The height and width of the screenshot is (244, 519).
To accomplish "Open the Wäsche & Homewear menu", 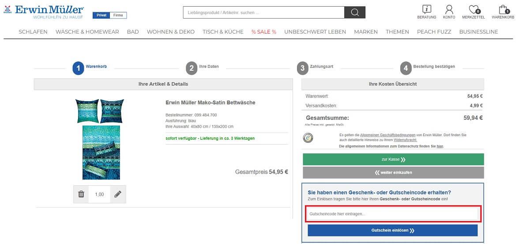I will 87,32.
